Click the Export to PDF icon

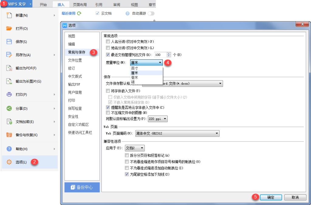pos(9,68)
